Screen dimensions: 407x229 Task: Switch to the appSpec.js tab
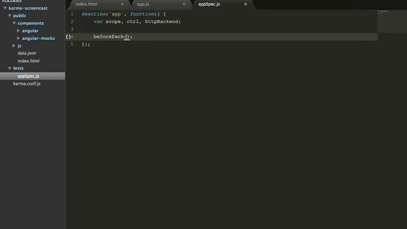209,4
